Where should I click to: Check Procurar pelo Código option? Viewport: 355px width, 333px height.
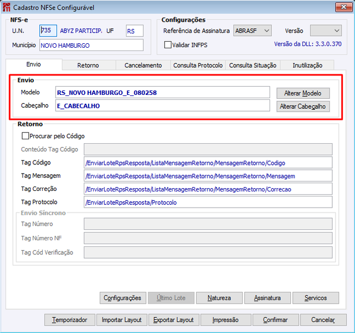pos(25,136)
